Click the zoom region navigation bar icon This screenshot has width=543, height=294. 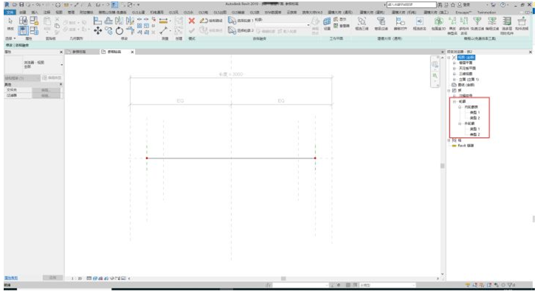coord(435,76)
